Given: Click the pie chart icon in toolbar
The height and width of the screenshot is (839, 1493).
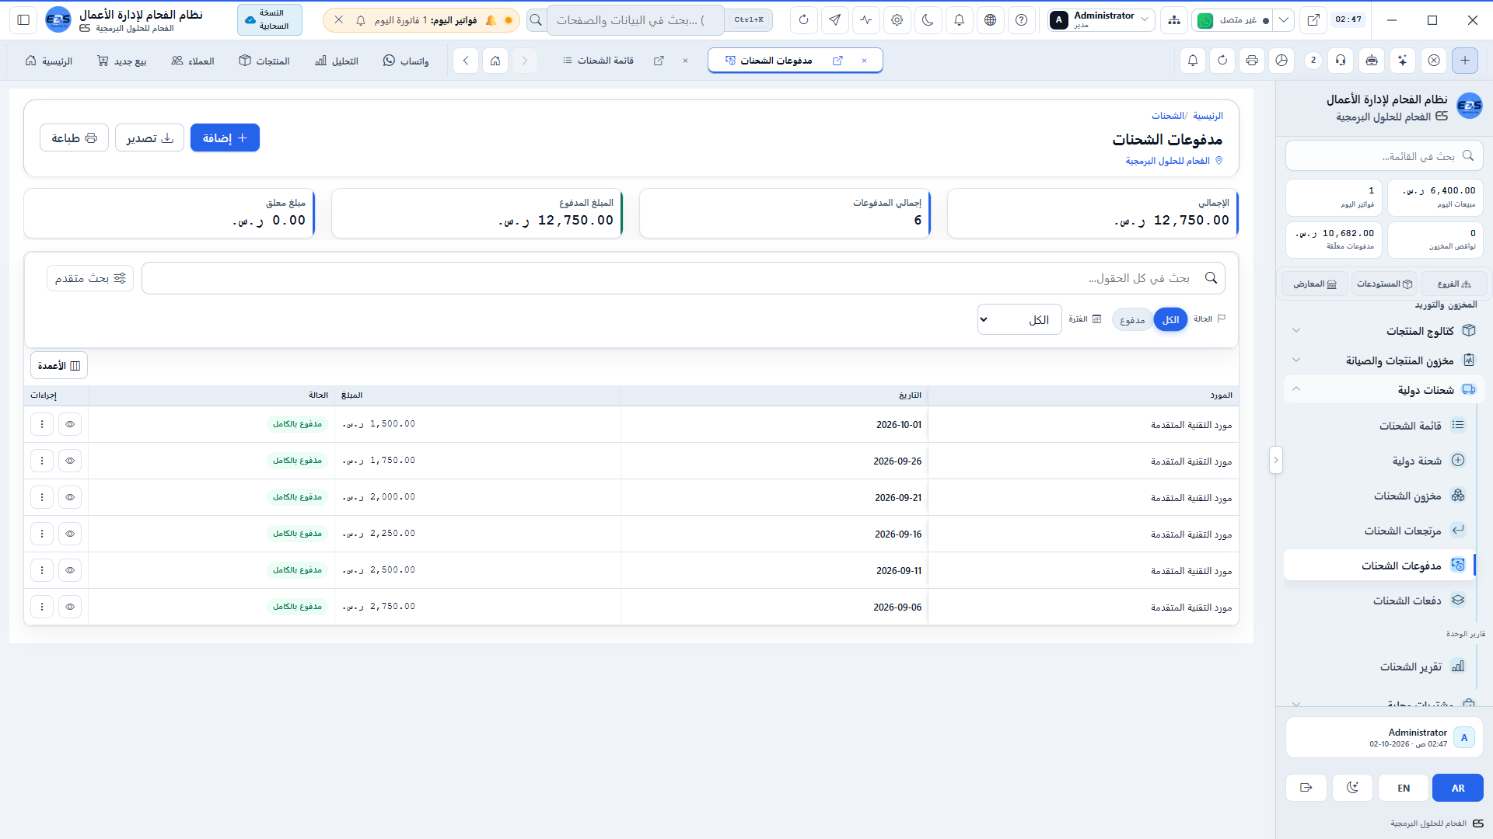Looking at the screenshot, I should [1281, 61].
